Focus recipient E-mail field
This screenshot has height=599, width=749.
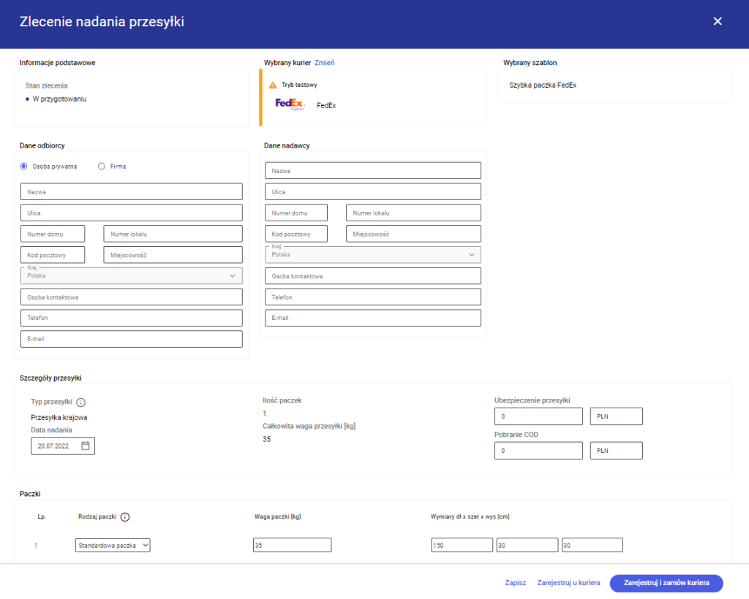coord(132,339)
